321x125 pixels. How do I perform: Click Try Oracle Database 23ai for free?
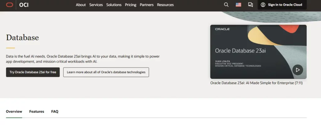[33, 72]
